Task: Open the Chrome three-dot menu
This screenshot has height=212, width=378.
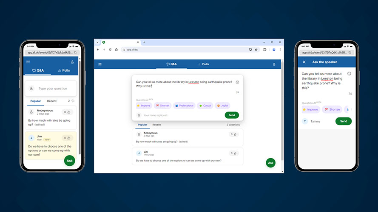Action: point(280,50)
